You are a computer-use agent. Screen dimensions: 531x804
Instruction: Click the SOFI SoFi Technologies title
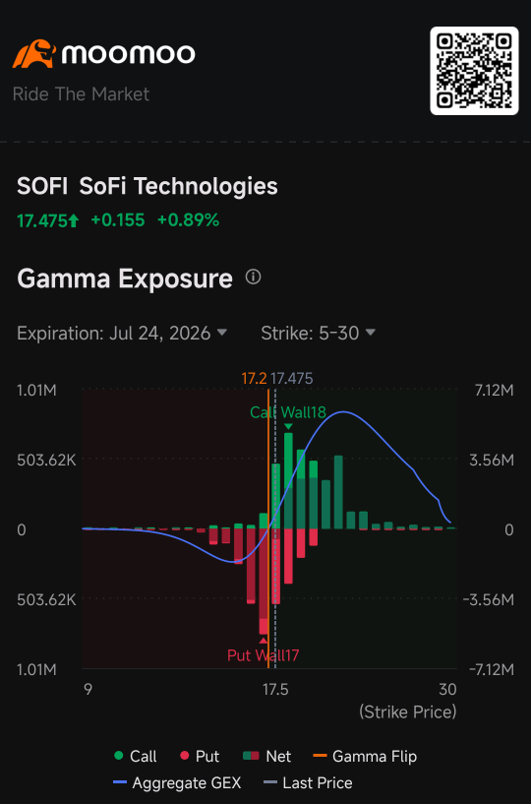tap(147, 186)
